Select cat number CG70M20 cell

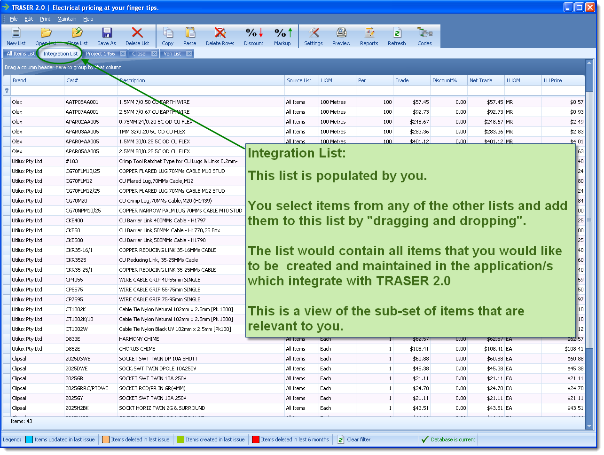(x=91, y=201)
